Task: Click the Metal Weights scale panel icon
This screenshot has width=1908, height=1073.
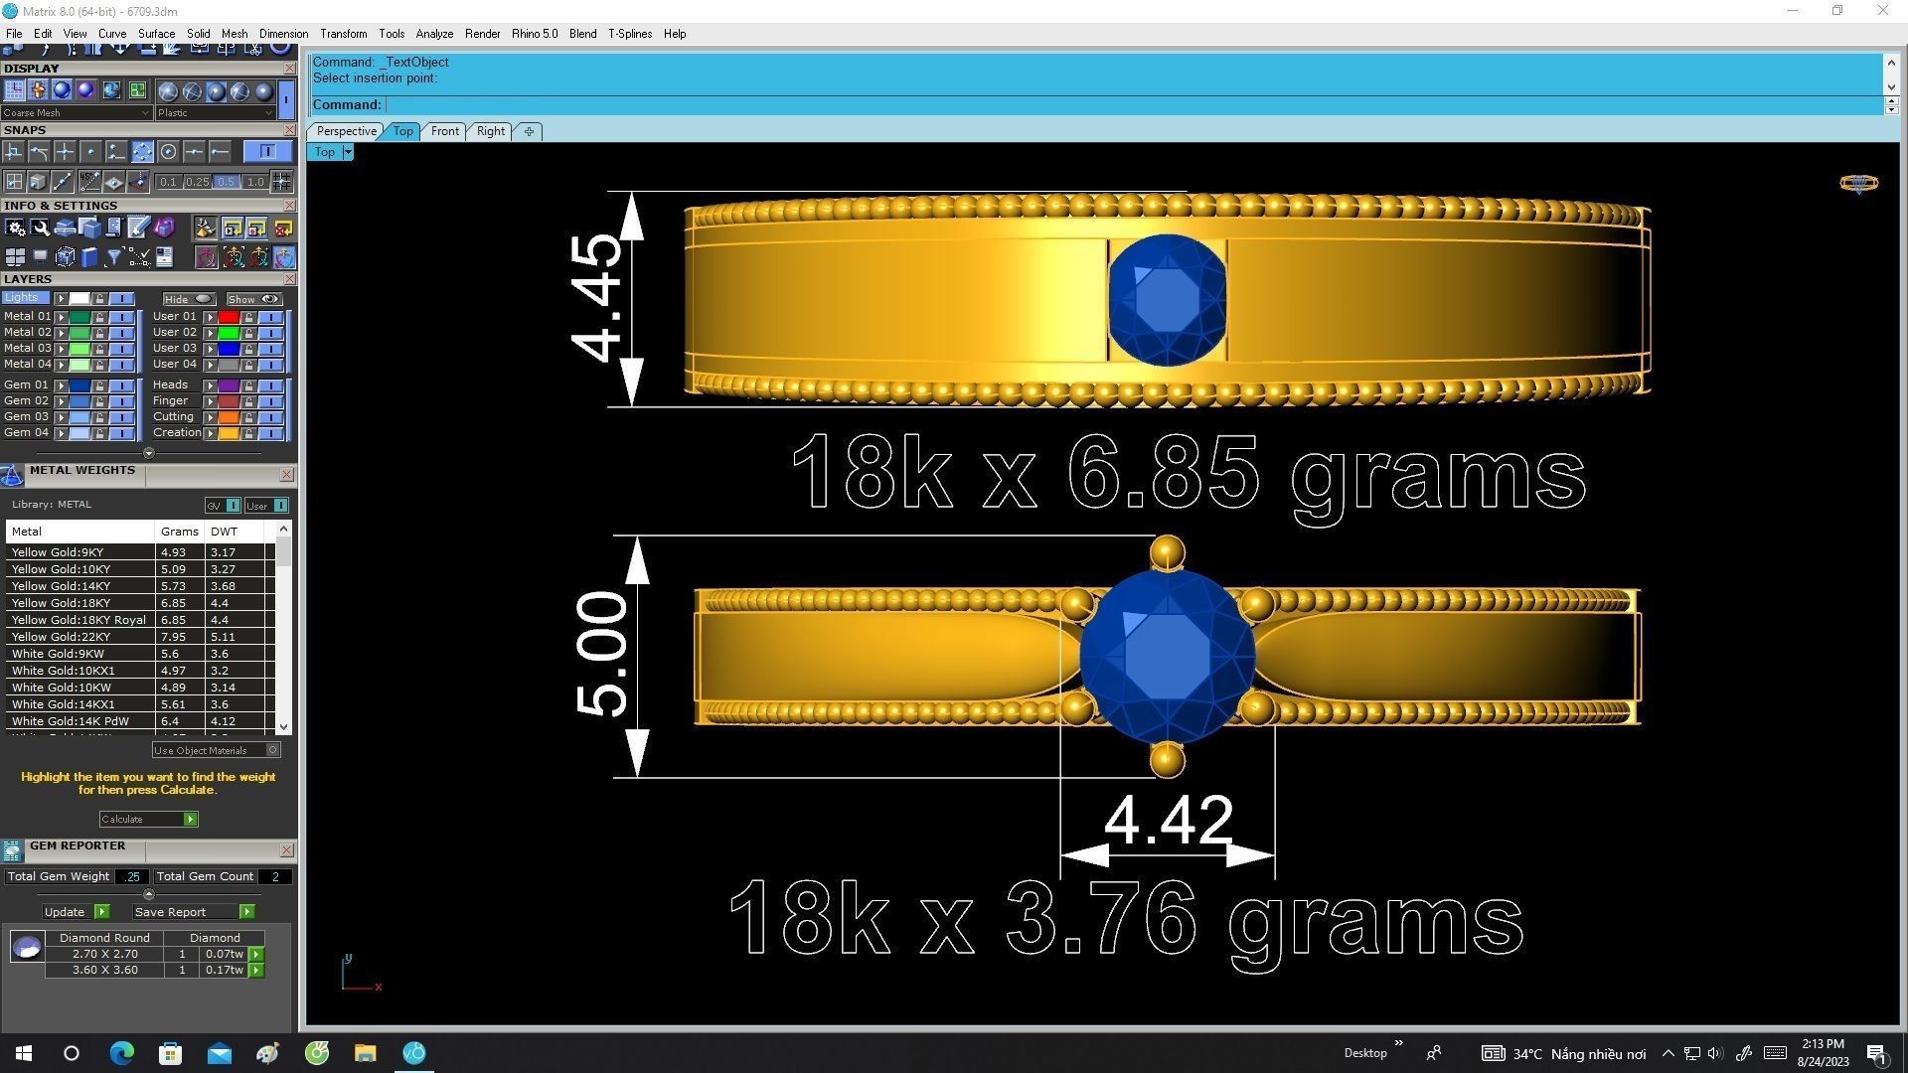Action: pyautogui.click(x=13, y=476)
